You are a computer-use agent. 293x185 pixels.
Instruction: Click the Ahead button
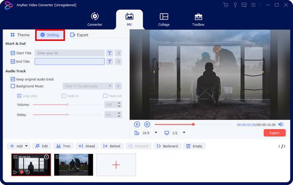click(87, 146)
